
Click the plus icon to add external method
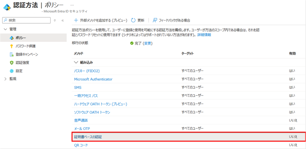click(76, 20)
